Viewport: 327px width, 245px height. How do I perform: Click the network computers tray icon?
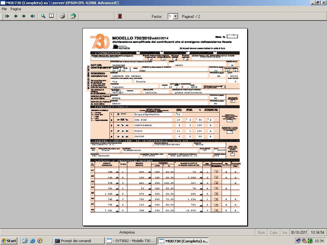pos(298,241)
